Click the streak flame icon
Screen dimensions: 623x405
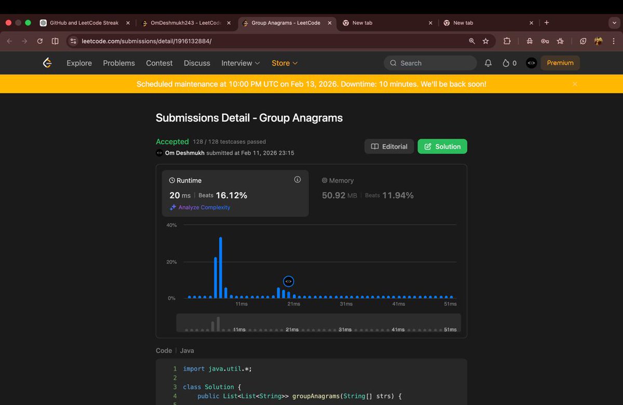click(506, 63)
